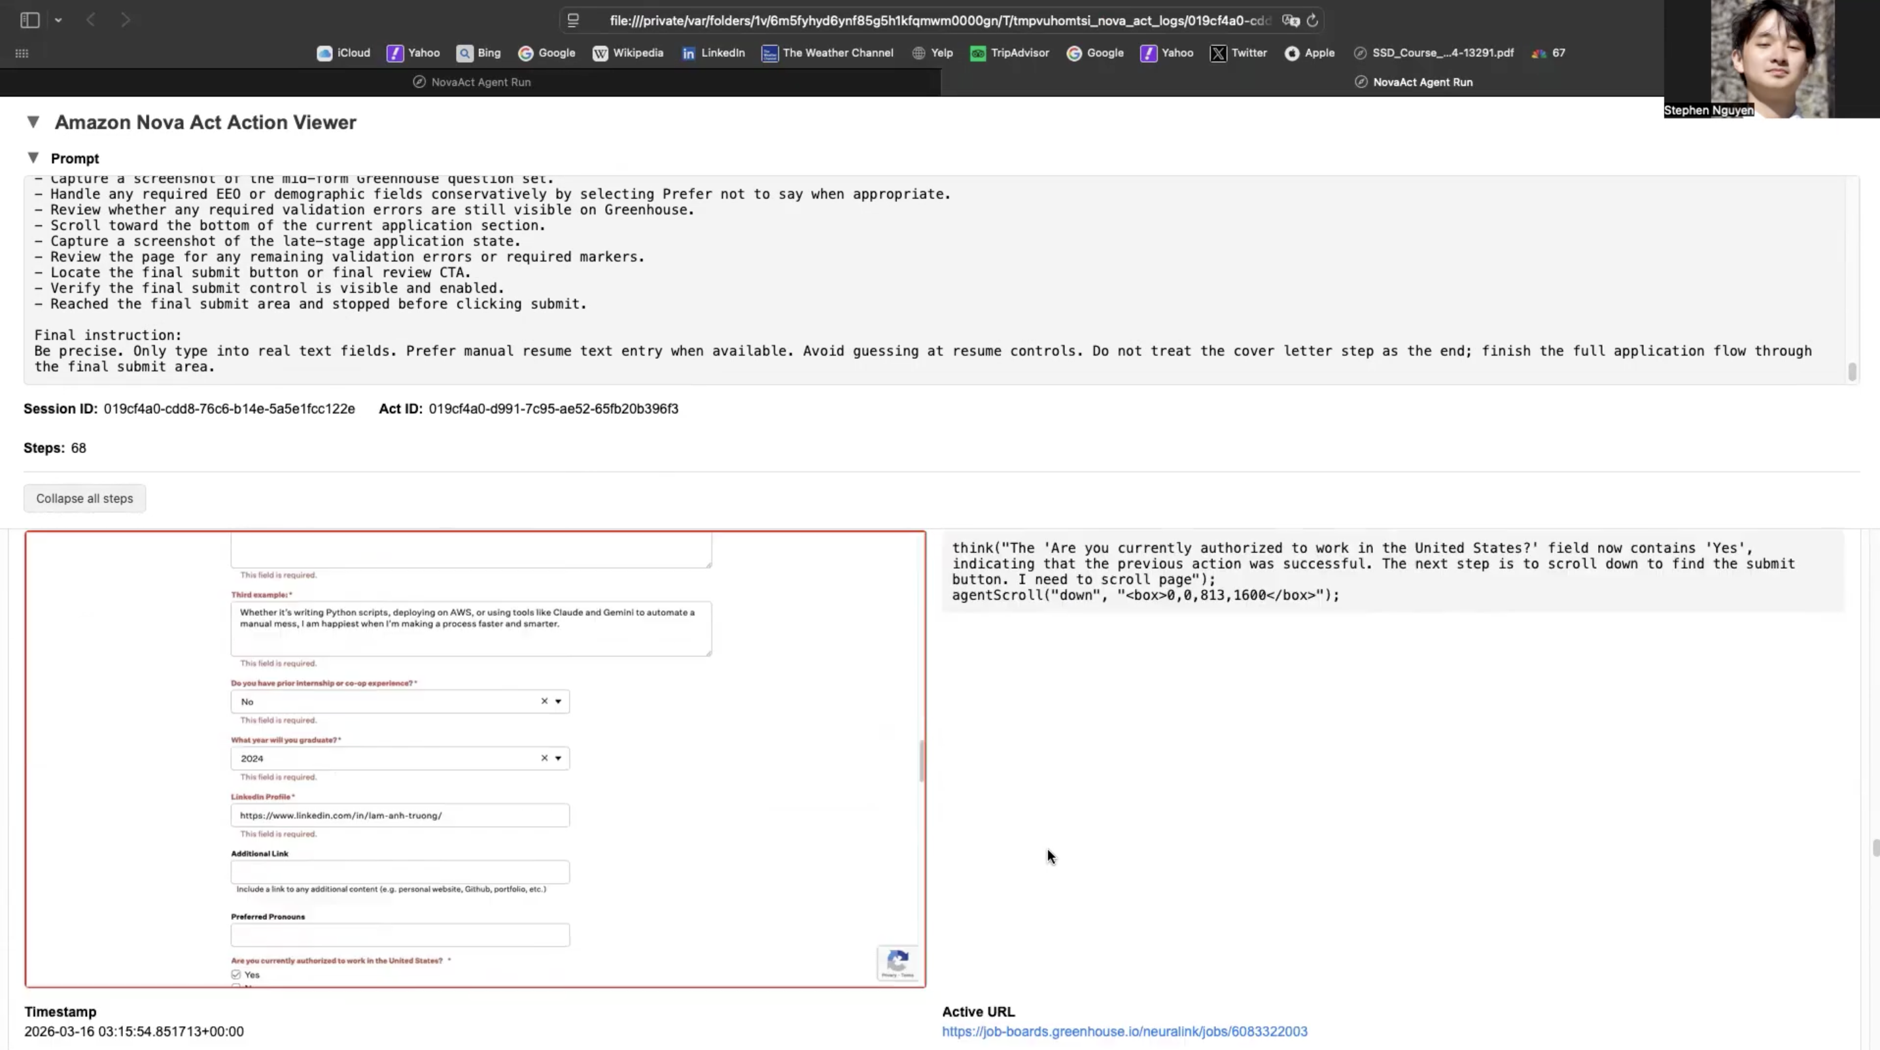Toggle the Yes work authorization checkbox
Screen dimensions: 1880x1050
[x=235, y=974]
